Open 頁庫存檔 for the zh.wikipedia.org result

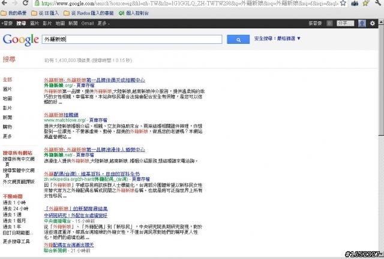141,179
